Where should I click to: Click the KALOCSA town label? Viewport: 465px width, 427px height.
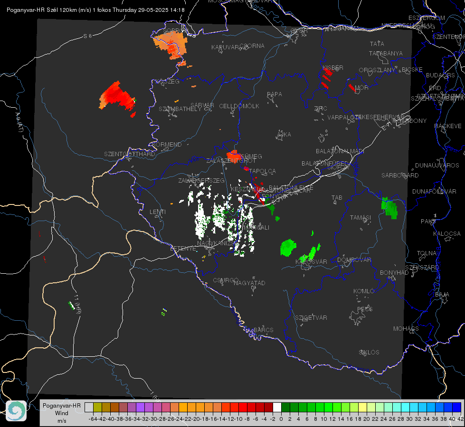coord(447,234)
